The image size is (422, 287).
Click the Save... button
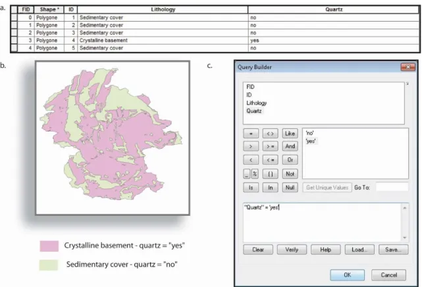point(394,249)
